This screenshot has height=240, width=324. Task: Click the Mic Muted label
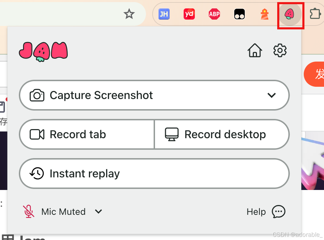[64, 212]
